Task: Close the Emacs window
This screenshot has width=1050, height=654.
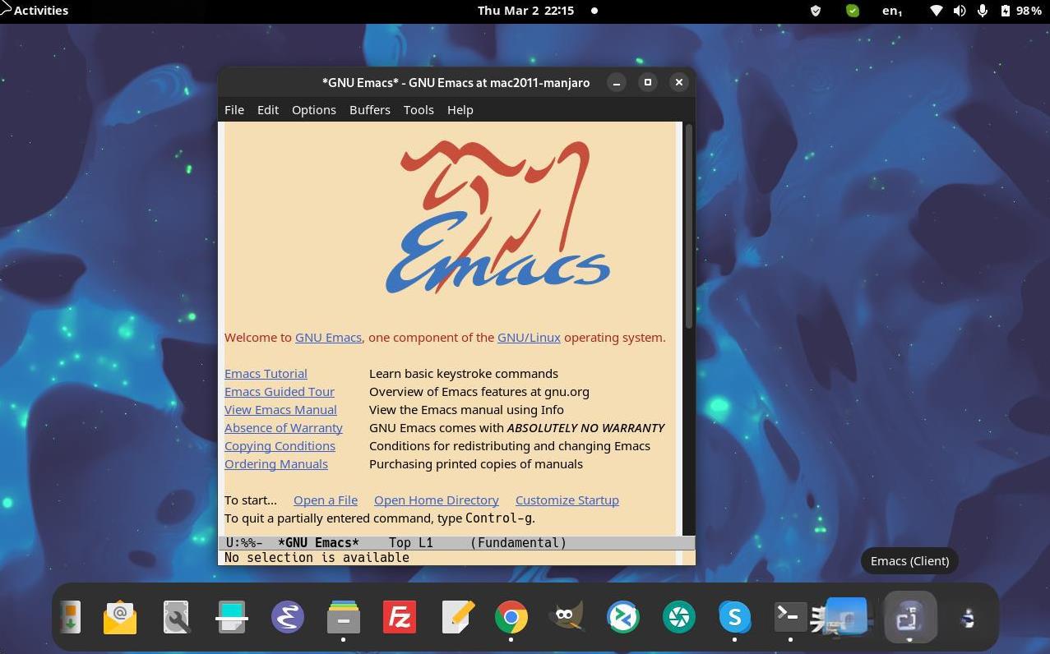Action: (x=679, y=82)
